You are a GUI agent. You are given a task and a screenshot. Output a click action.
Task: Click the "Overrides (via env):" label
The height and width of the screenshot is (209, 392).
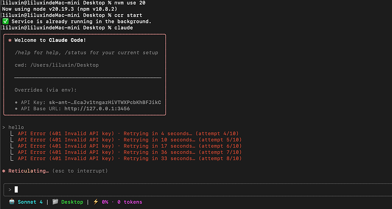pos(45,90)
